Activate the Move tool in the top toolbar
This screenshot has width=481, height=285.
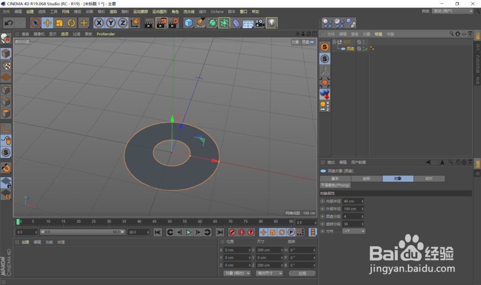(47, 23)
